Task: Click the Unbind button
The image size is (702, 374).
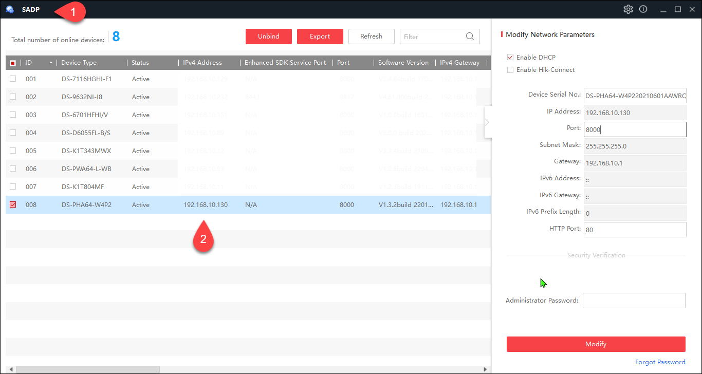Action: [269, 36]
